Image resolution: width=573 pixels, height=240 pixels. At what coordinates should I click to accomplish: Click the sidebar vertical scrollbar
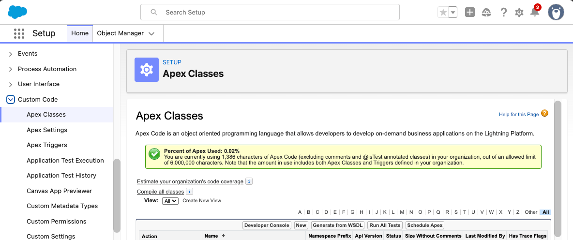click(x=117, y=195)
